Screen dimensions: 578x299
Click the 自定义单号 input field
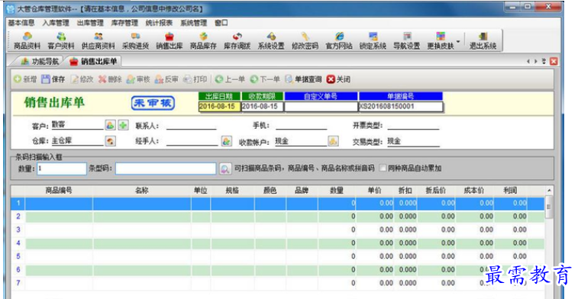[321, 107]
